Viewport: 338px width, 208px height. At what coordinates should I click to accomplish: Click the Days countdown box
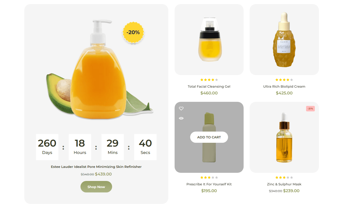point(47,147)
